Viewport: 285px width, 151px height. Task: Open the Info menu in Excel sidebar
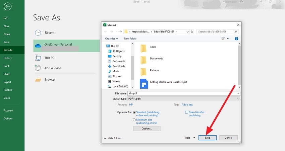(x=6, y=18)
